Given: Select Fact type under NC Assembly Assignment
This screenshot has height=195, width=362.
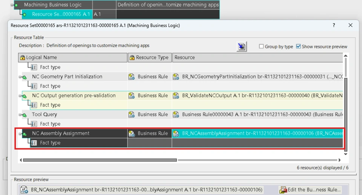Looking at the screenshot, I should click(50, 143).
